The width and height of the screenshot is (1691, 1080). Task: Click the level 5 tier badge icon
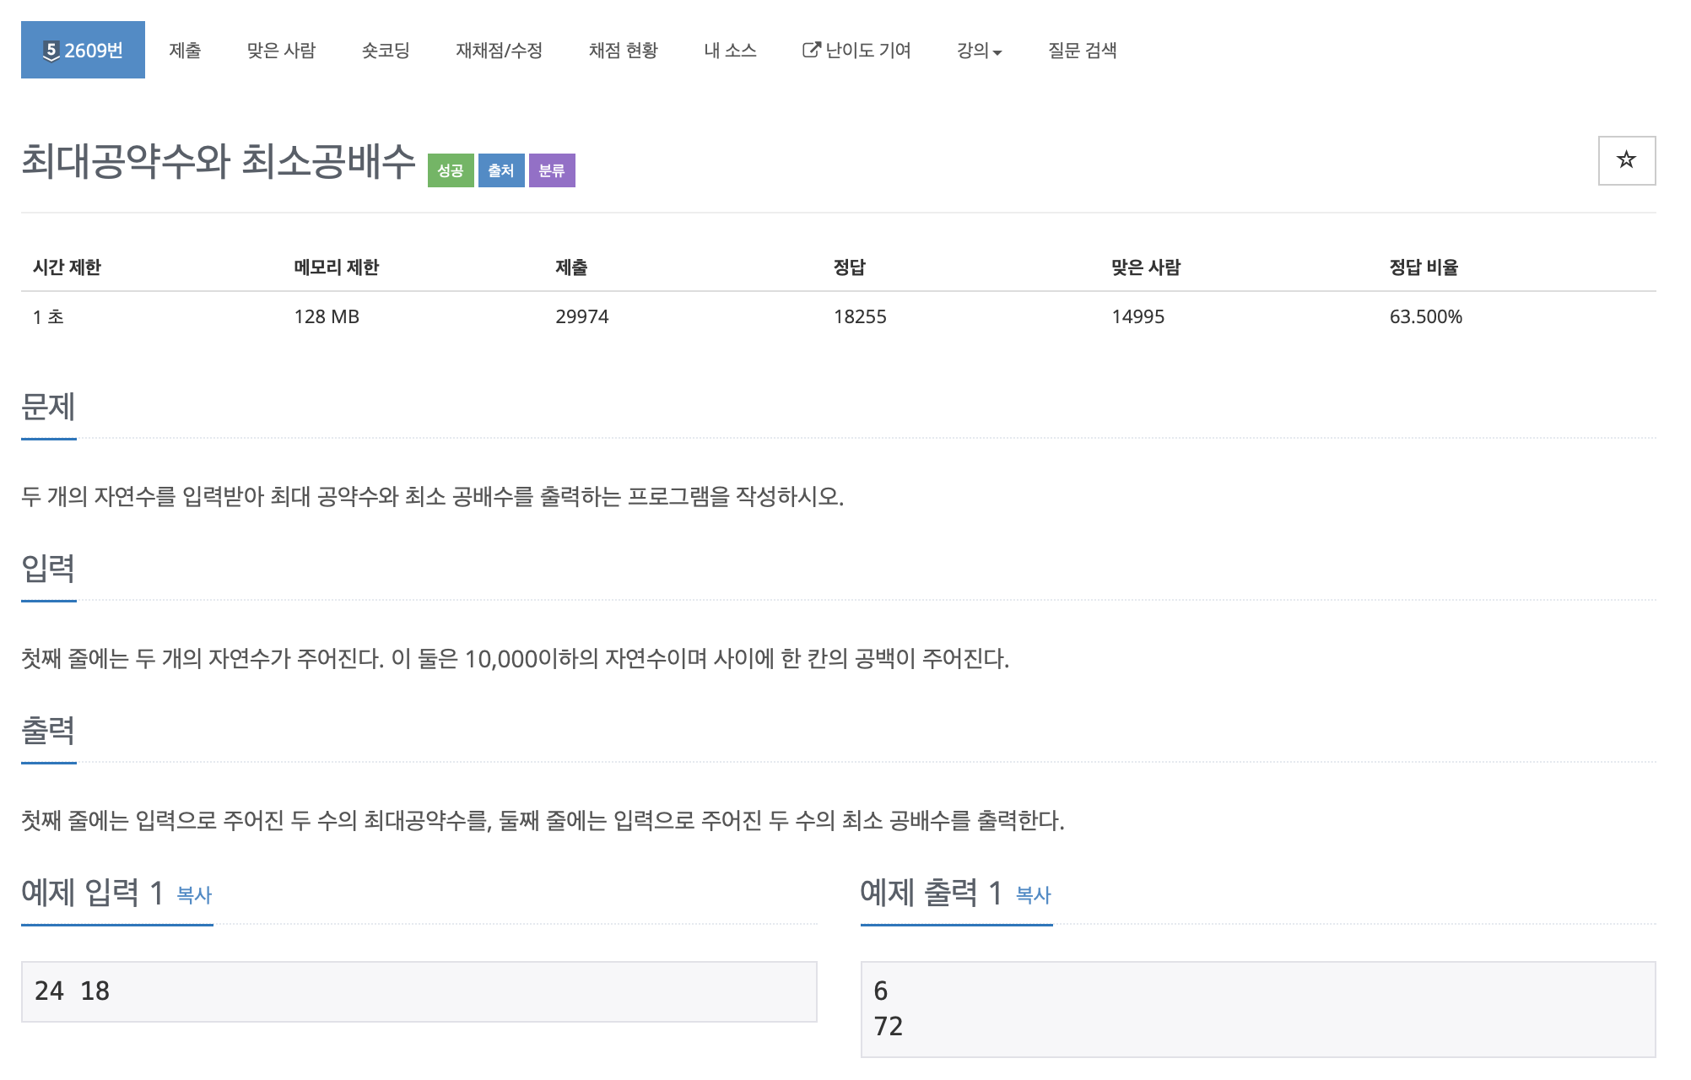point(51,51)
